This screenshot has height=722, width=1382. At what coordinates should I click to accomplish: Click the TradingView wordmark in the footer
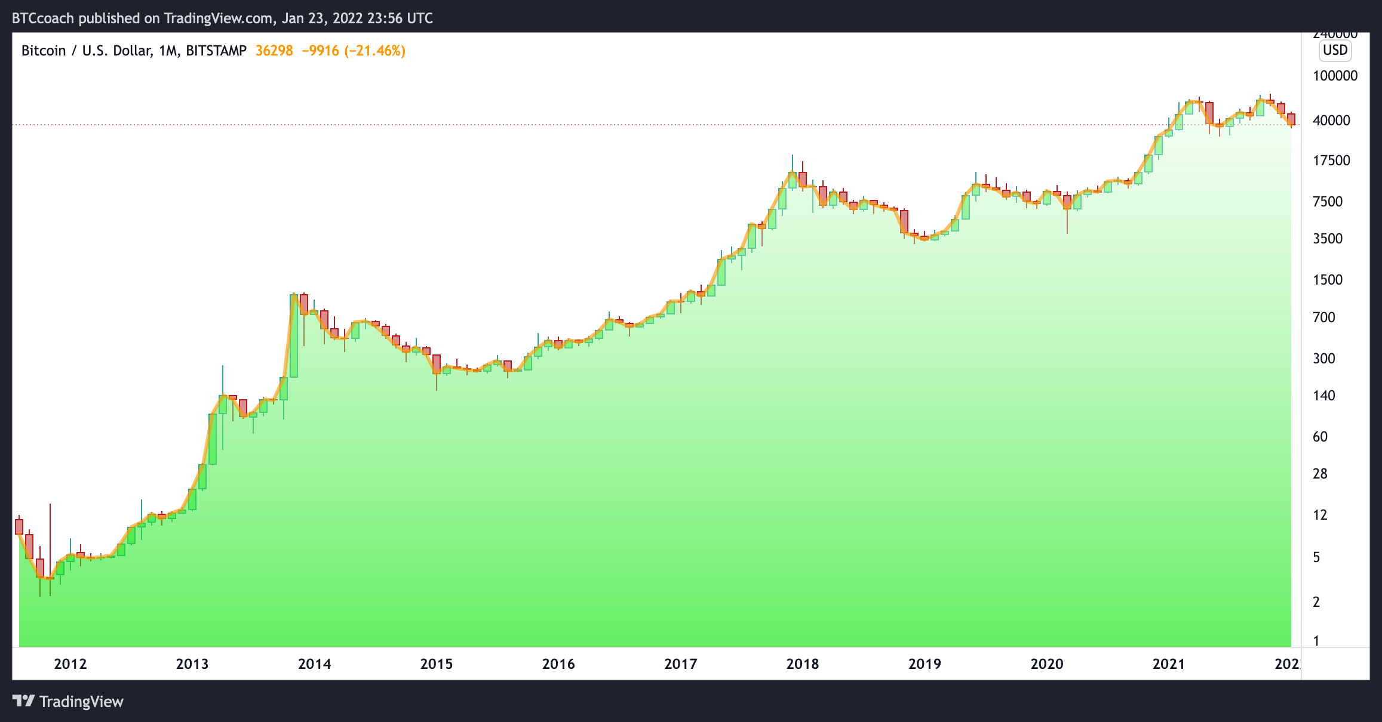[81, 701]
